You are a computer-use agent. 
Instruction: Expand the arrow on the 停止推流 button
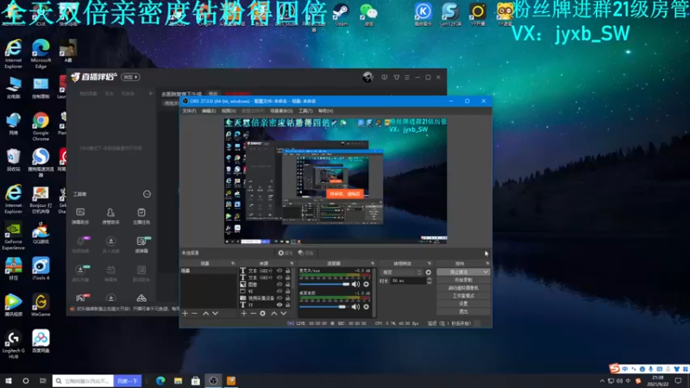[x=486, y=272]
